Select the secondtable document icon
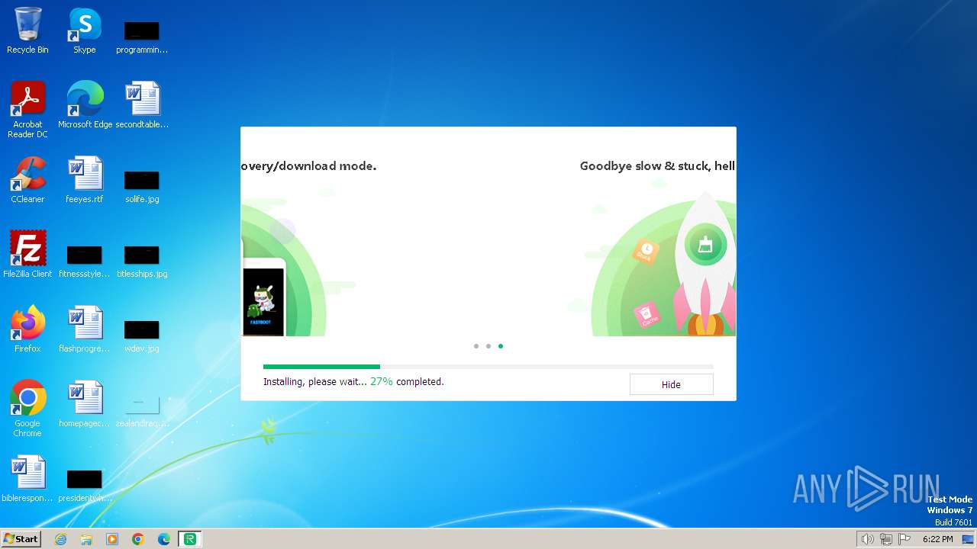 (x=142, y=105)
